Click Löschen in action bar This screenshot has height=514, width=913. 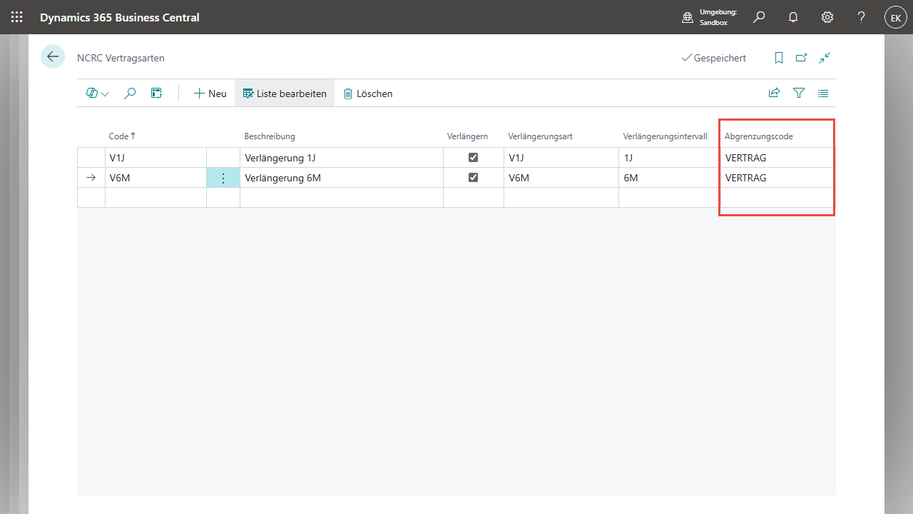coord(368,94)
